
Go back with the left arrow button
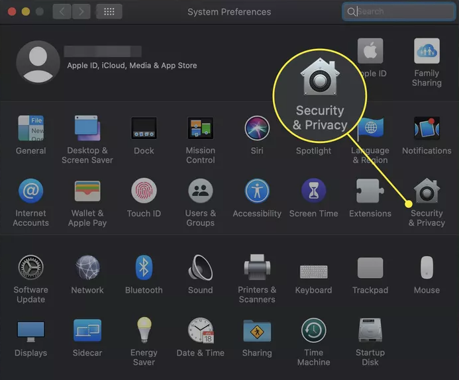click(62, 11)
